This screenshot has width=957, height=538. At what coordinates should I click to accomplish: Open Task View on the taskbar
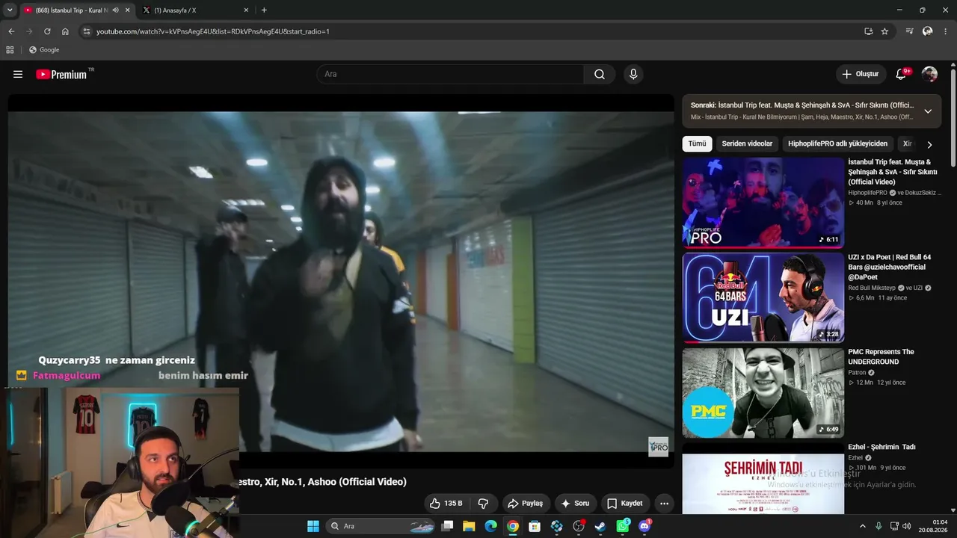447,526
